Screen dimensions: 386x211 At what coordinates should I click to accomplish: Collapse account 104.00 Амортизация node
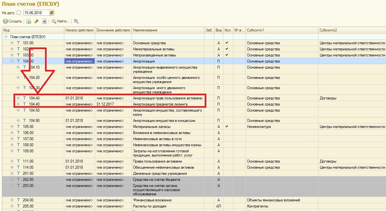12,61
